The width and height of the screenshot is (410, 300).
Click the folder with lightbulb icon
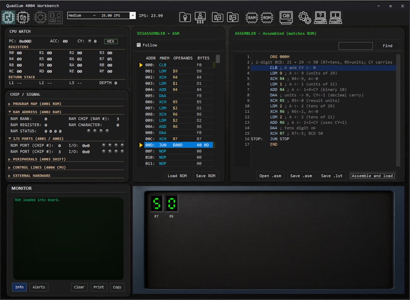point(185,17)
